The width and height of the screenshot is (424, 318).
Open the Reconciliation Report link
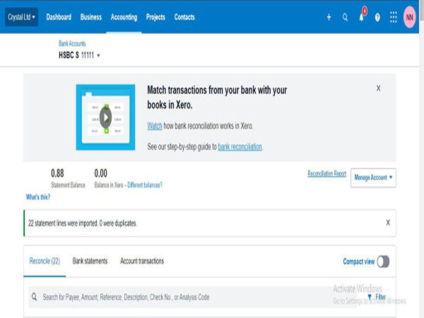point(327,173)
